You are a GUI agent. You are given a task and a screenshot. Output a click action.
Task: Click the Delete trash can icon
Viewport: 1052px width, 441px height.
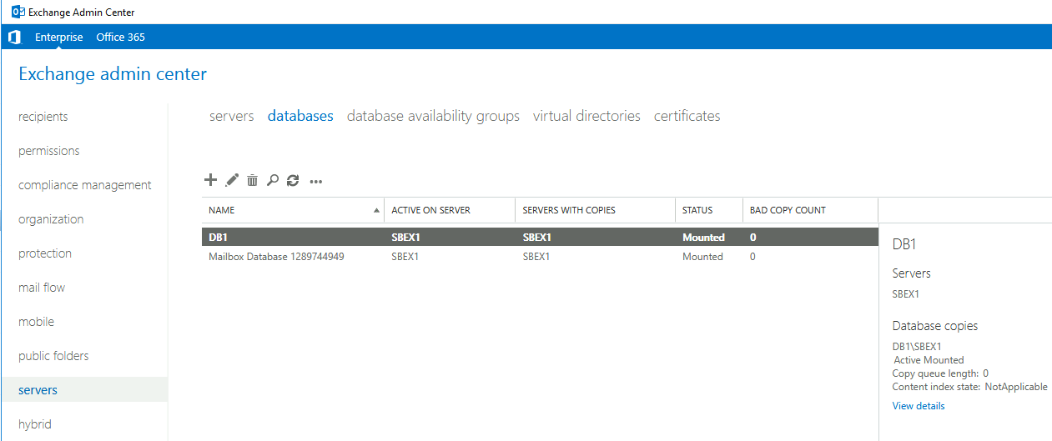click(x=252, y=180)
